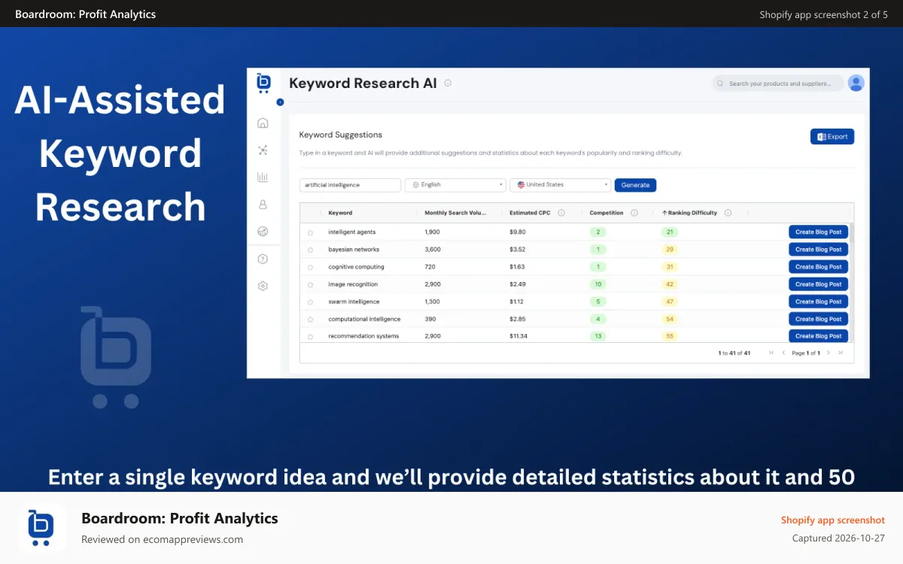This screenshot has width=903, height=564.
Task: Create Blog Post for intelligent agents
Action: click(819, 232)
